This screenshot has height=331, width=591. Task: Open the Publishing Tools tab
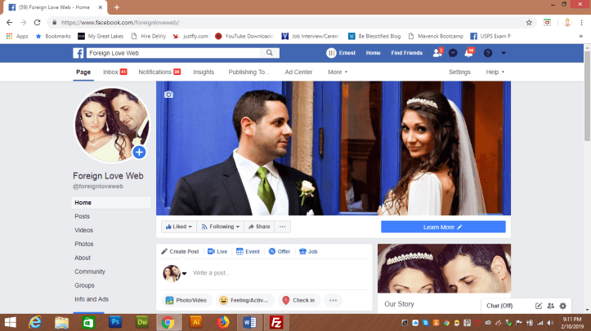tap(249, 72)
